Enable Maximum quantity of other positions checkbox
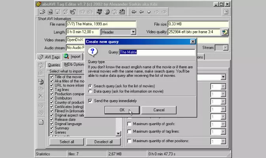This screenshot has height=158, width=266. [129, 141]
